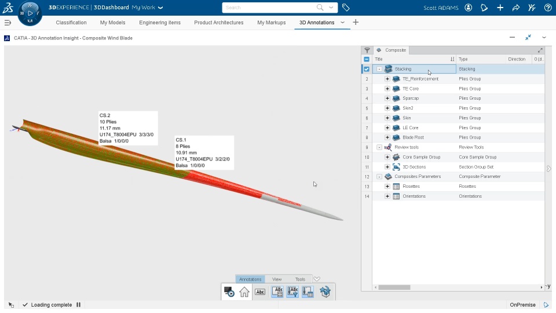Click the horizontal scrollbar in Composite panel
The width and height of the screenshot is (556, 313).
(x=394, y=287)
